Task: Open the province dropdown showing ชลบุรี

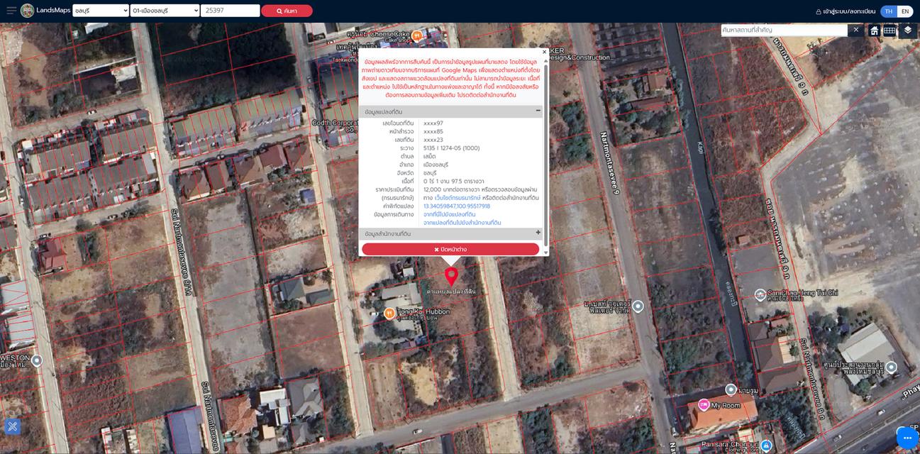Action: coord(99,10)
